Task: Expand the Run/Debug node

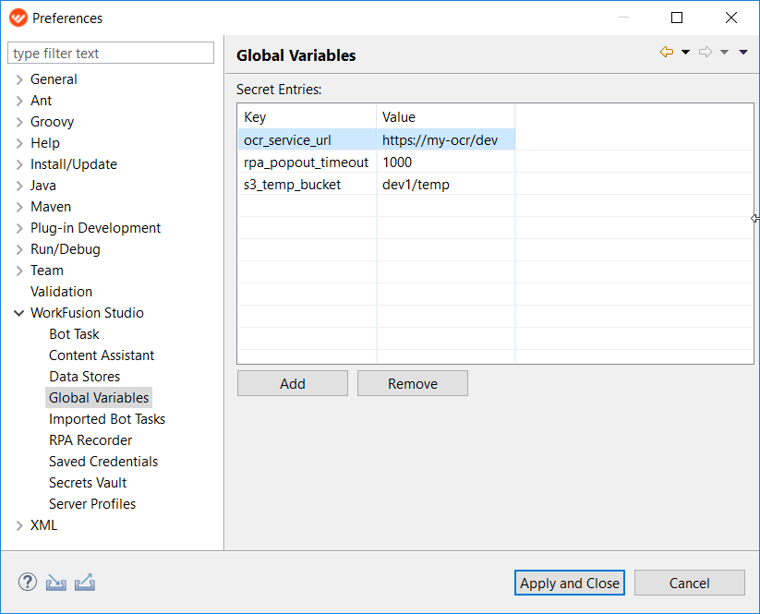Action: click(x=19, y=249)
